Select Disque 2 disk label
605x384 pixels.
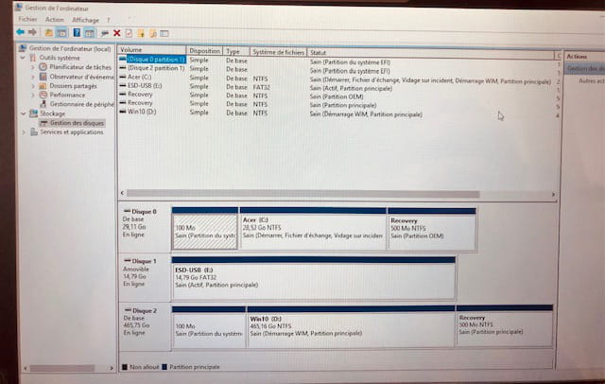click(x=145, y=326)
